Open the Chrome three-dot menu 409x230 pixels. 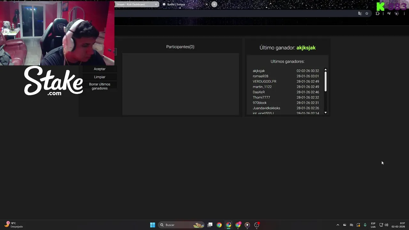[x=404, y=13]
